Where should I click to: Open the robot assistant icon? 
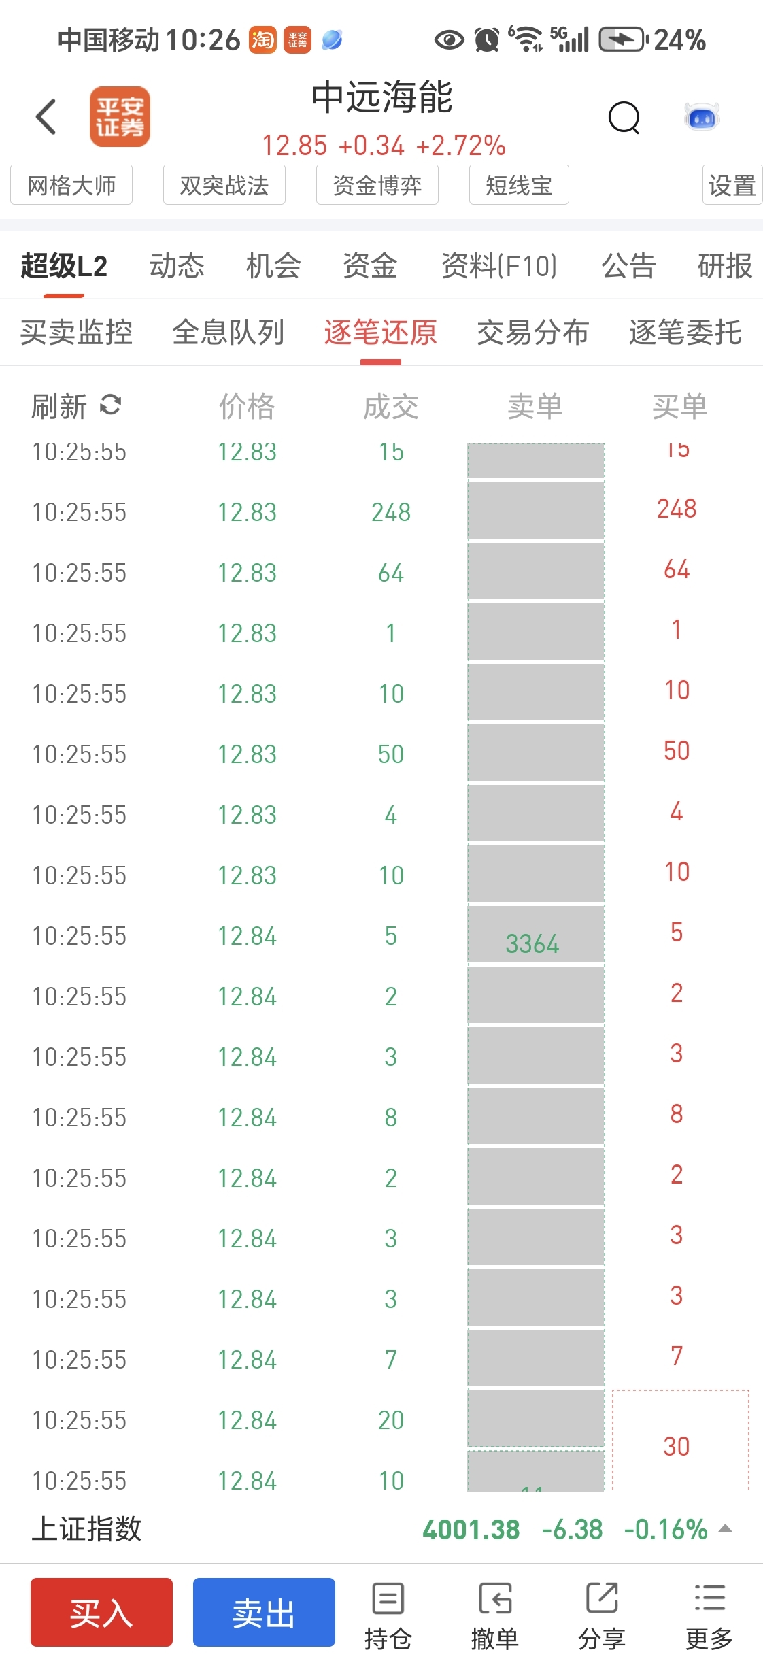pyautogui.click(x=702, y=118)
